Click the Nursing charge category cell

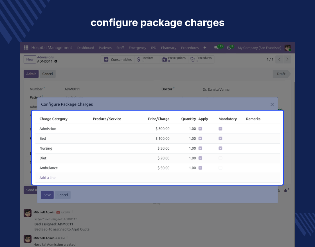[x=46, y=148]
